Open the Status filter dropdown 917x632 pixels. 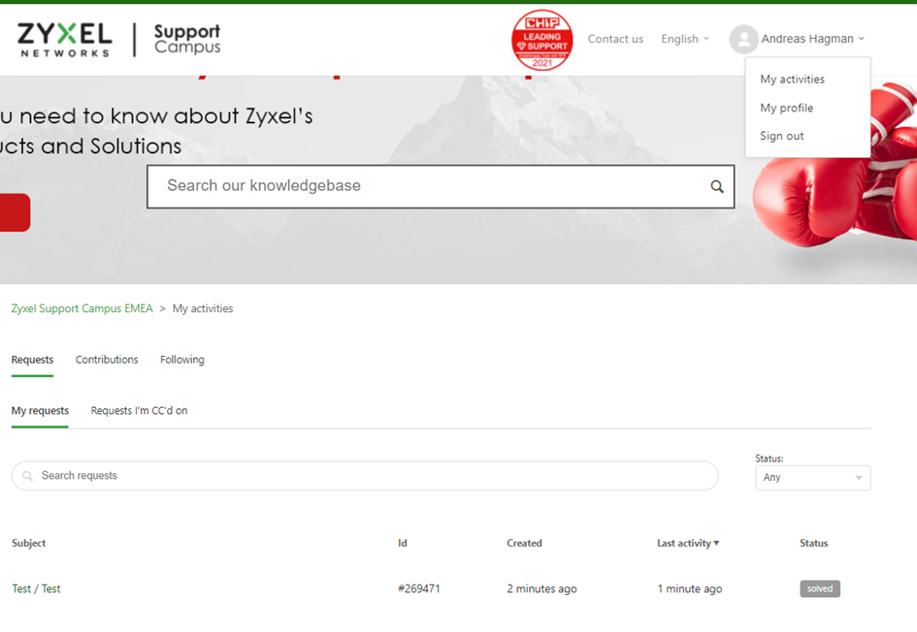[x=813, y=478]
